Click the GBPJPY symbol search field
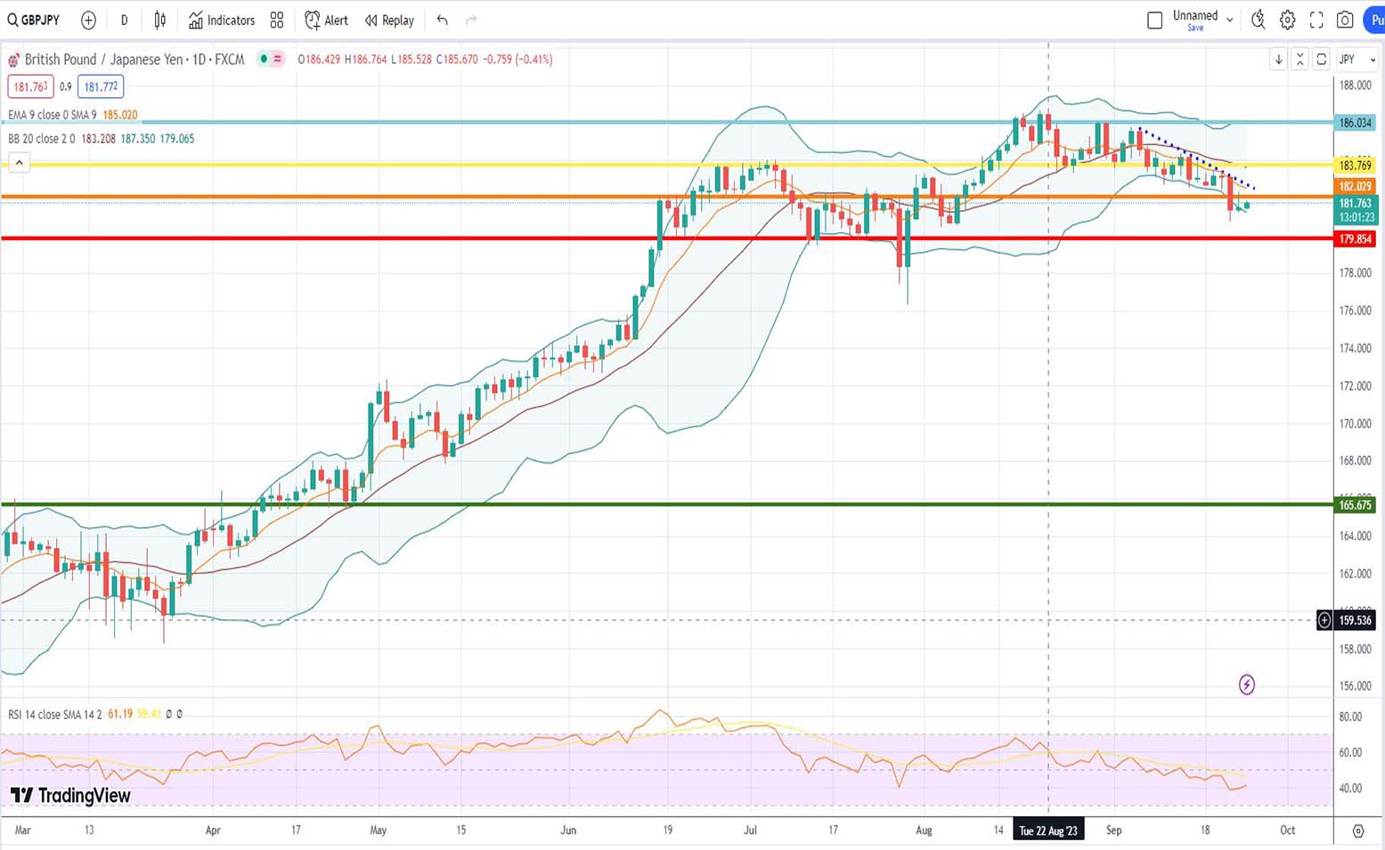Screen dimensions: 1385x850 pyautogui.click(x=36, y=20)
